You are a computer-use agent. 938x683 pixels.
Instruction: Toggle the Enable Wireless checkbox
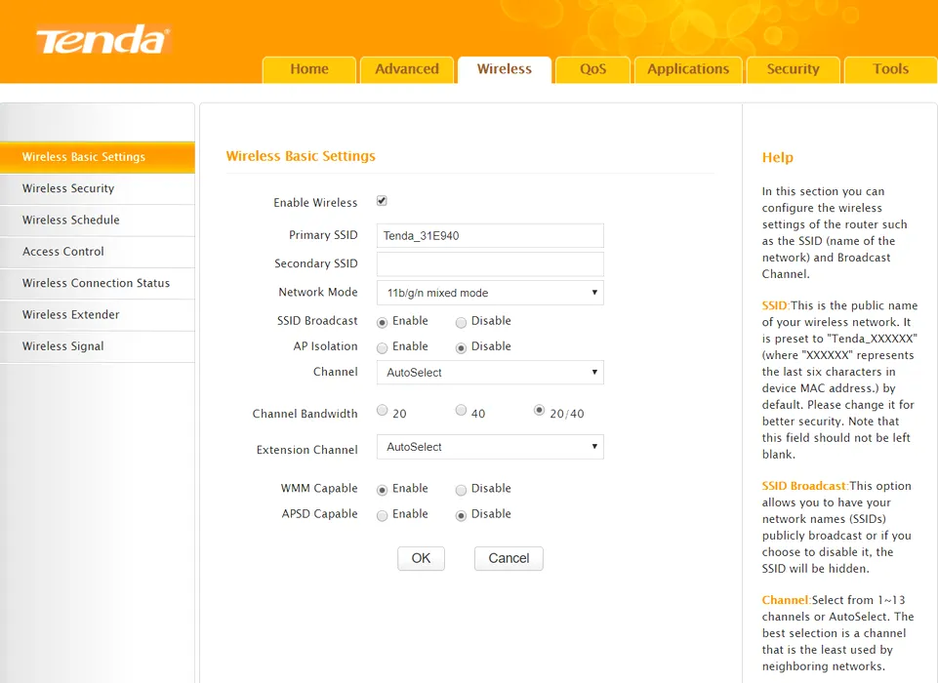pyautogui.click(x=382, y=201)
